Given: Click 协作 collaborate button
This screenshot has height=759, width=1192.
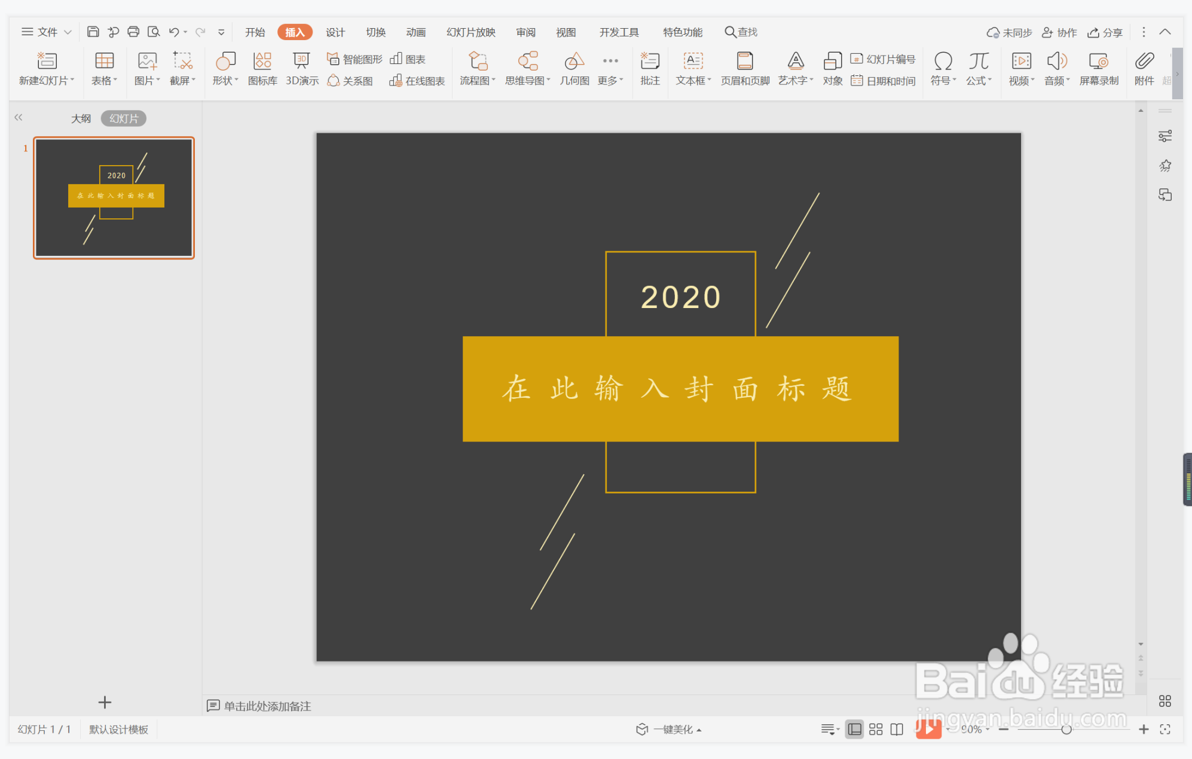Looking at the screenshot, I should click(x=1059, y=32).
